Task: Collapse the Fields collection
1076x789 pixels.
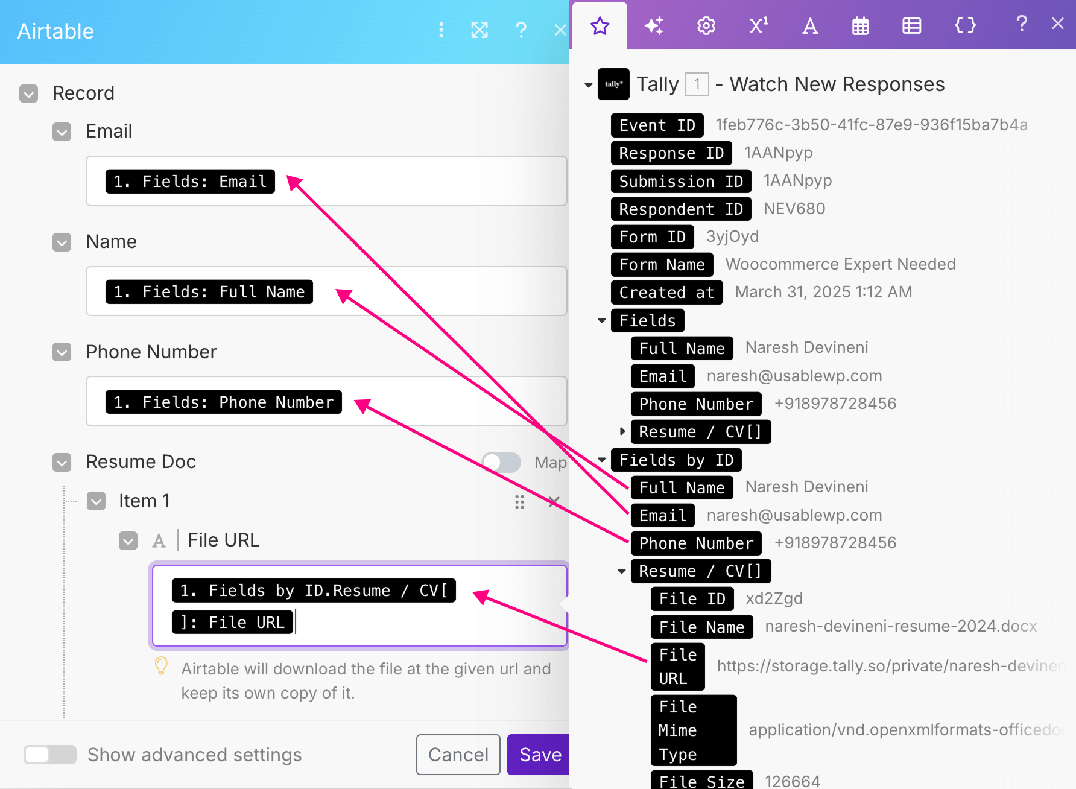Action: coord(601,320)
